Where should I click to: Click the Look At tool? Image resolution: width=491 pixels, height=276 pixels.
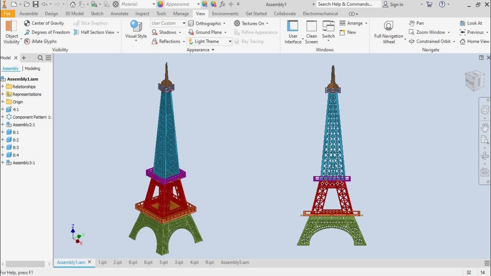471,23
